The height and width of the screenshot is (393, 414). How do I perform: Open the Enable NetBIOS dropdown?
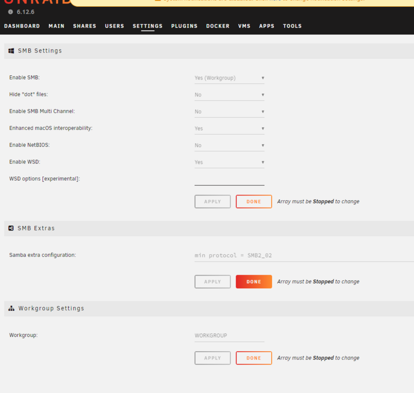(229, 146)
